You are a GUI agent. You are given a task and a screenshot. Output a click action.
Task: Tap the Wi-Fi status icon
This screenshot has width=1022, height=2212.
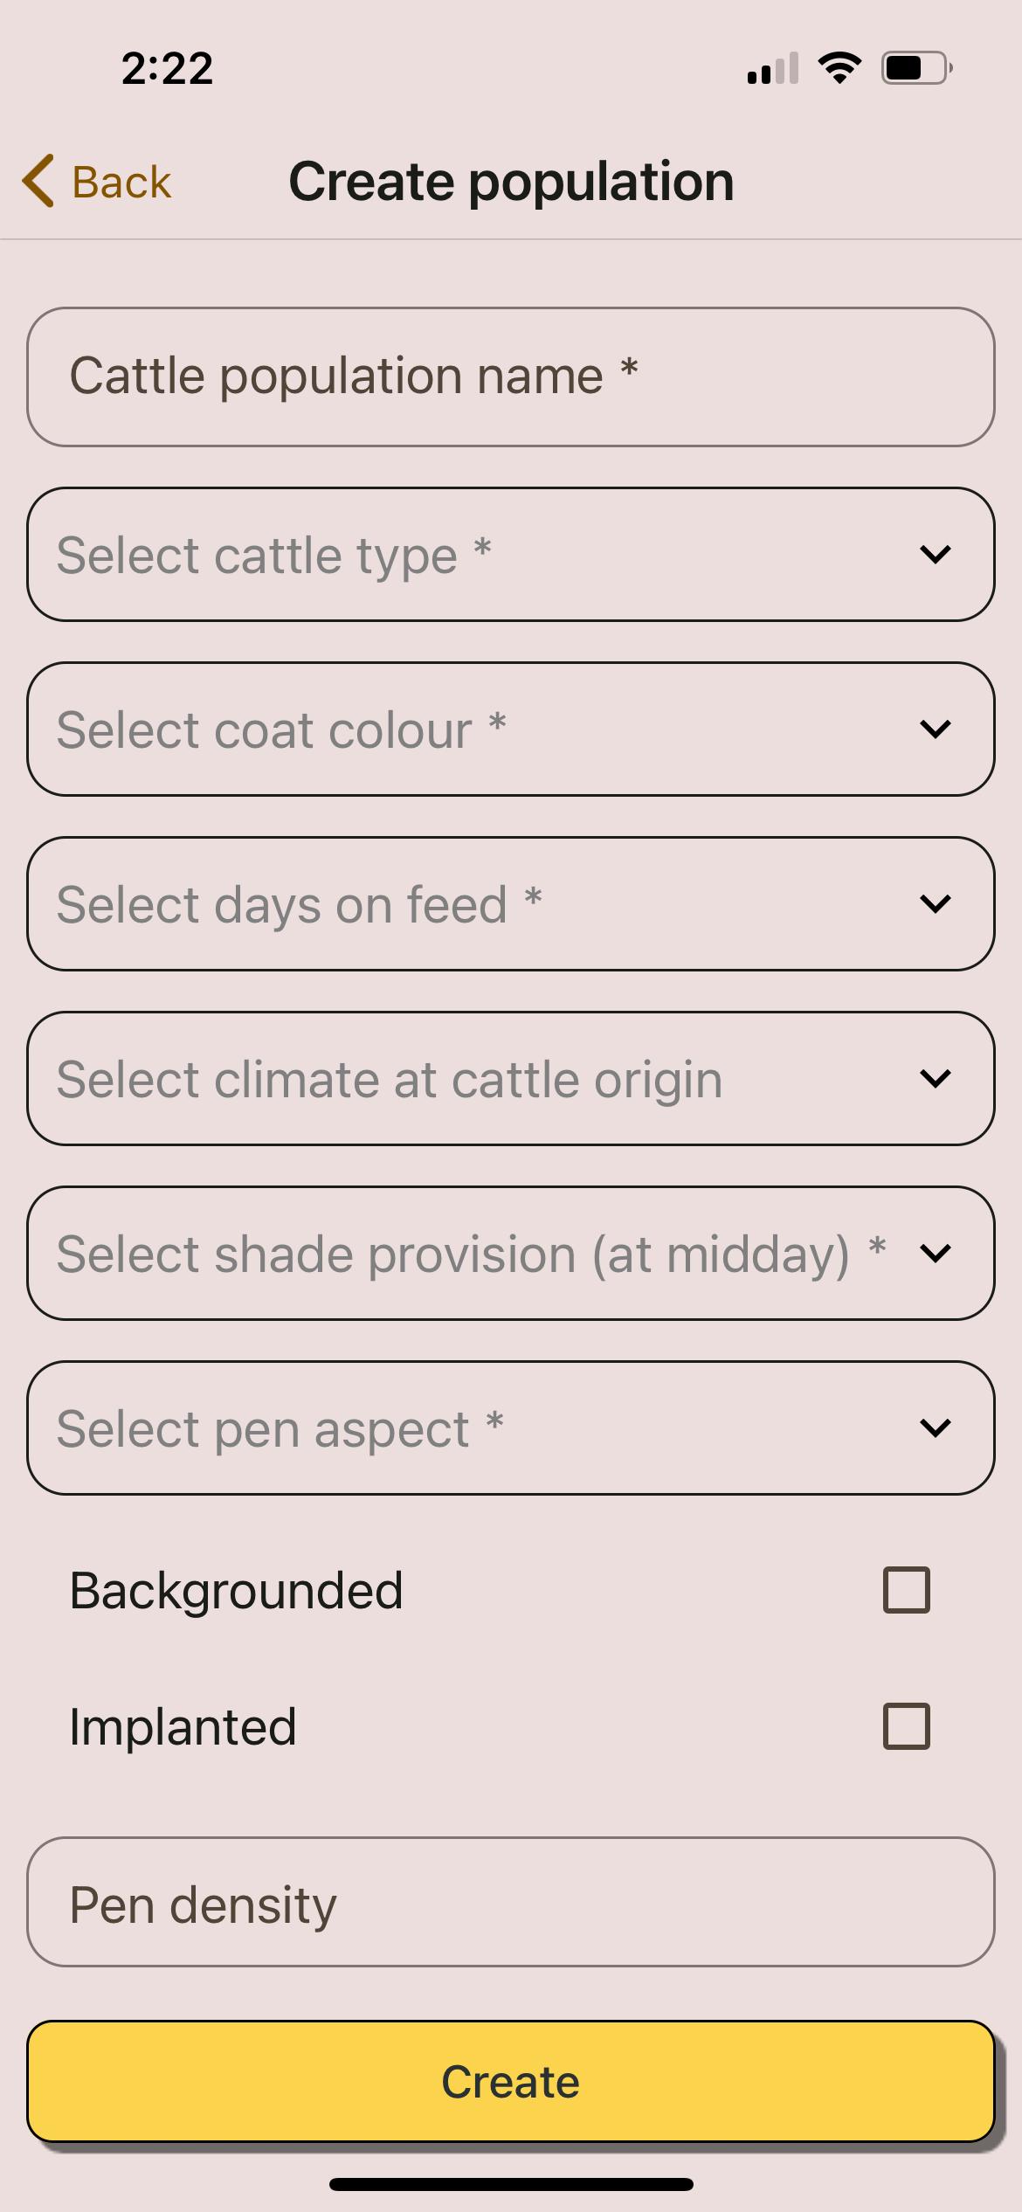[x=839, y=68]
